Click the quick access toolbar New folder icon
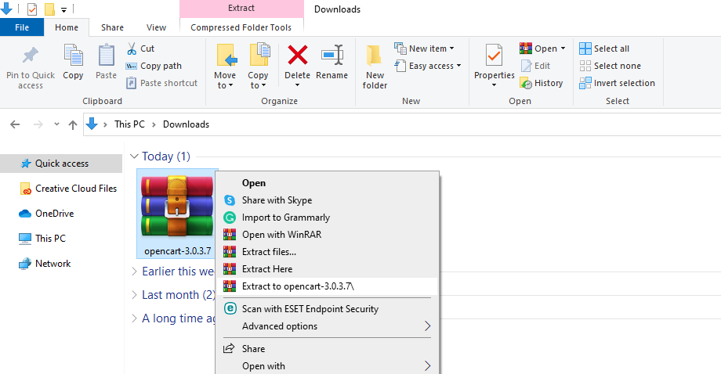Image resolution: width=721 pixels, height=374 pixels. 49,9
